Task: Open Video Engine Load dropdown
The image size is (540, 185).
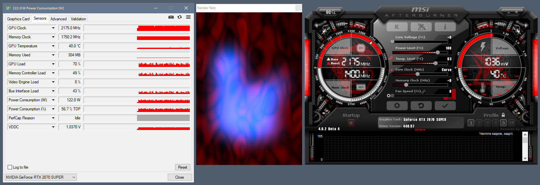Action: (x=53, y=82)
